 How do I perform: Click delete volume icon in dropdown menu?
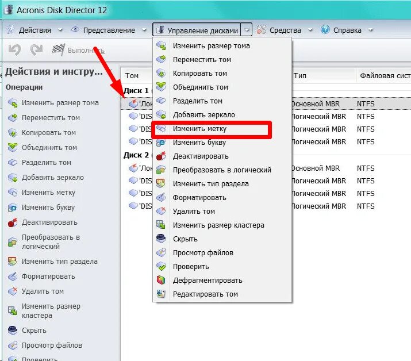(161, 211)
